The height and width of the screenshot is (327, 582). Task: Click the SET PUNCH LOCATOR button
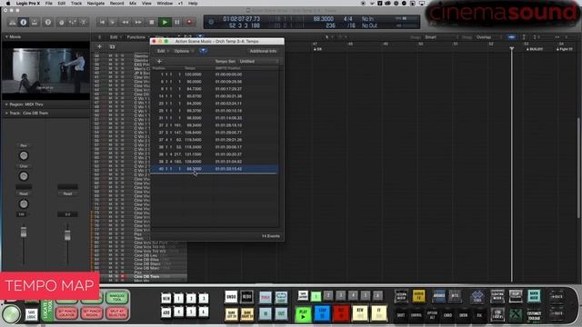tap(66, 312)
